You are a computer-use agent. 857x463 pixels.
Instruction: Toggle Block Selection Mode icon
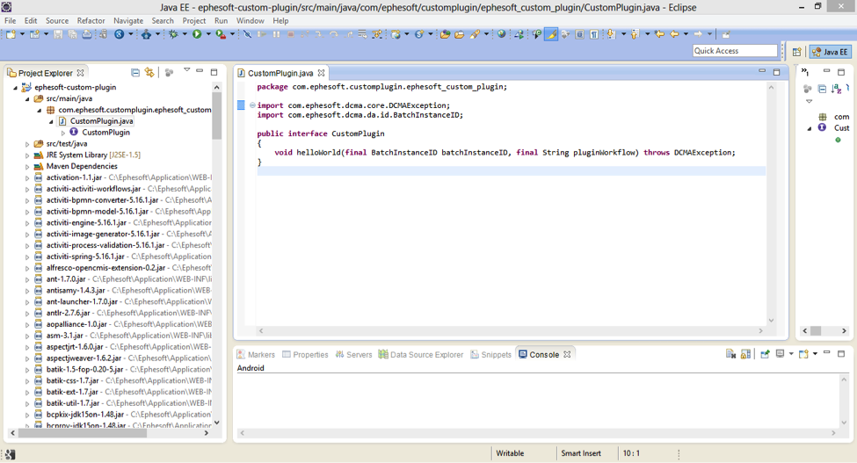pos(579,34)
